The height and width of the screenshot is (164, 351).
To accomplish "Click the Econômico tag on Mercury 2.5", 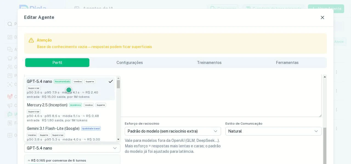I will click(x=75, y=105).
